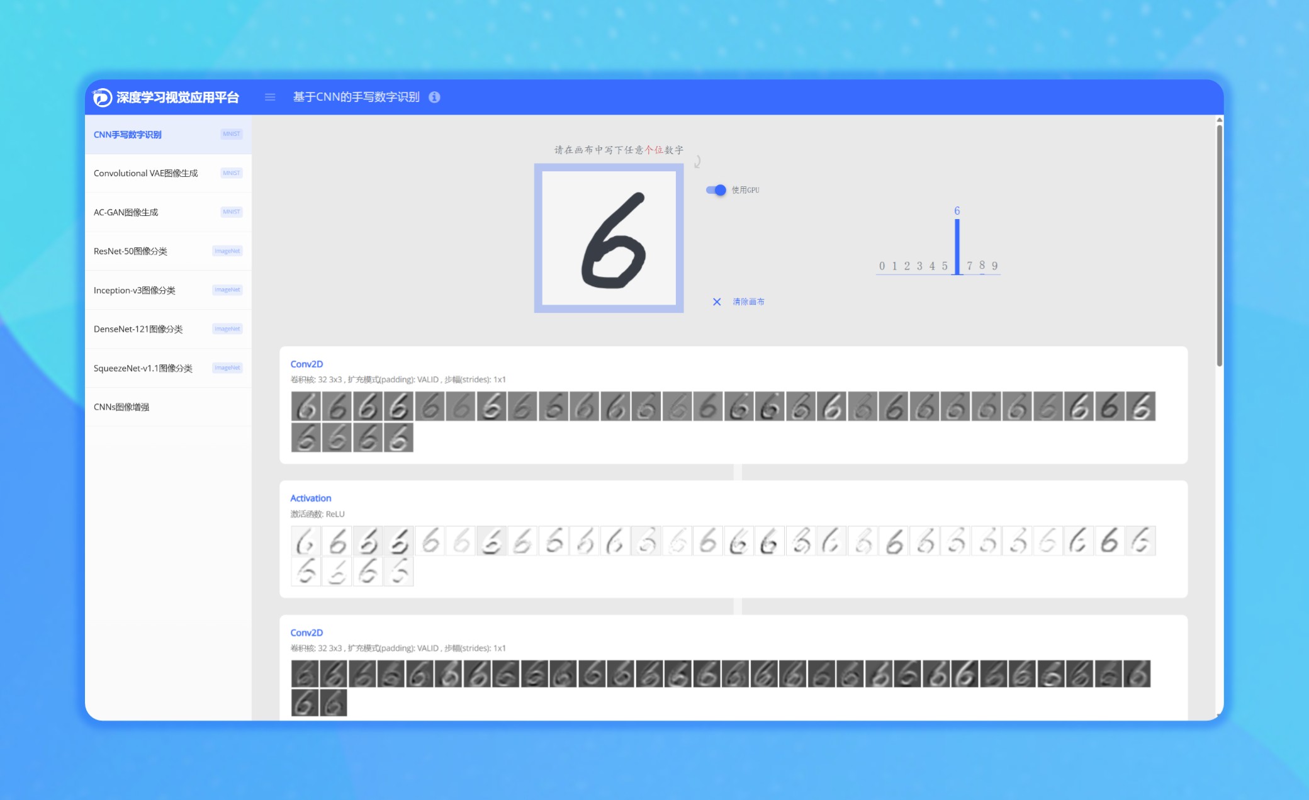The width and height of the screenshot is (1309, 800).
Task: Click the first Conv2D layer title
Action: [x=306, y=364]
